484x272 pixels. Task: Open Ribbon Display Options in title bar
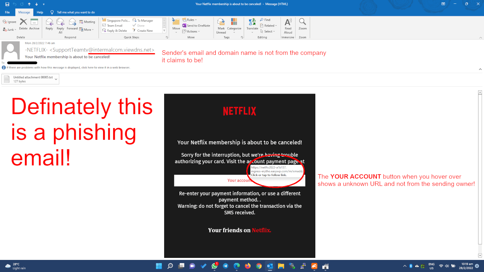(443, 4)
